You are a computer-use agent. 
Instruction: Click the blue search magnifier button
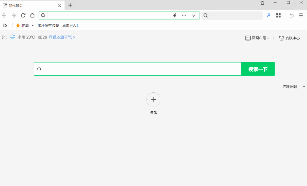tap(269, 15)
